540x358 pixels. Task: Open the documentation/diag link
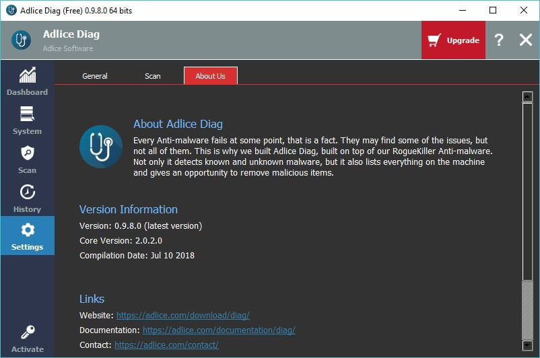[x=219, y=330]
